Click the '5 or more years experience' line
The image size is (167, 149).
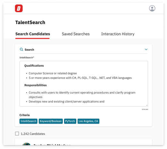(x=80, y=78)
